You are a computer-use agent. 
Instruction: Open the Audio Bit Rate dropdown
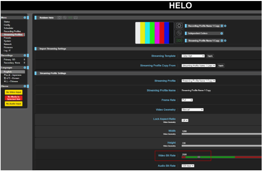[x=188, y=166]
